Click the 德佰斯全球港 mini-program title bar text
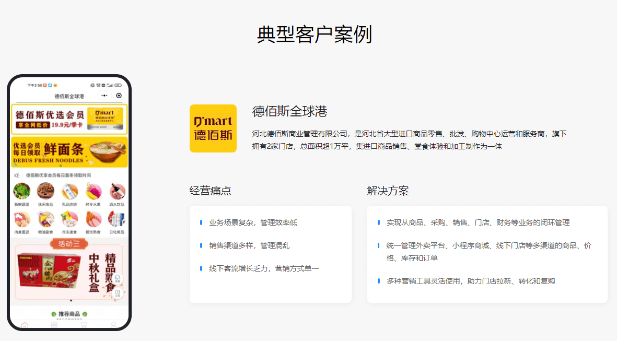 69,96
